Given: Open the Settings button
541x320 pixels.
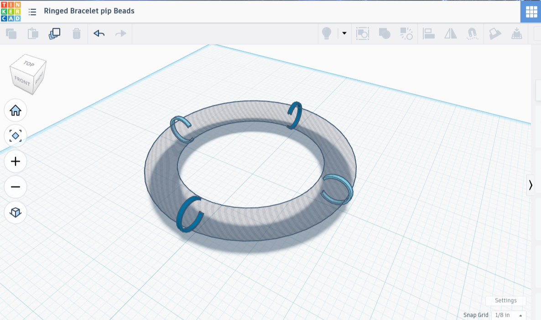Looking at the screenshot, I should [x=506, y=300].
